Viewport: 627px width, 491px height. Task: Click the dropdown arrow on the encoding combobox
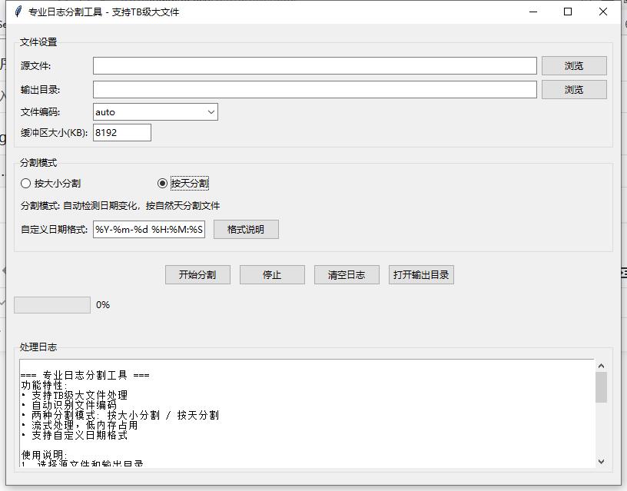211,111
